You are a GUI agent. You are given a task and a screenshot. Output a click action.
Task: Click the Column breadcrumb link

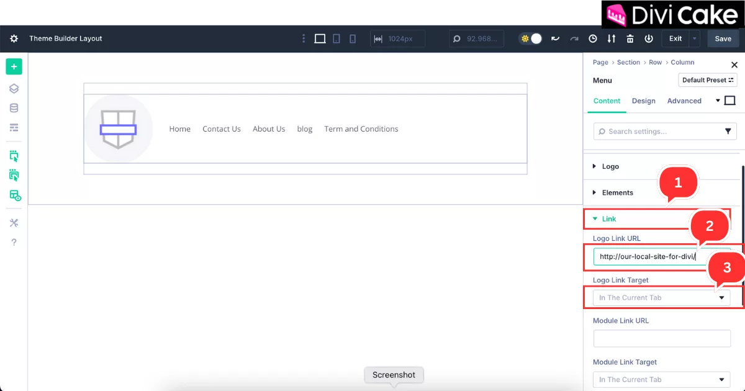point(682,62)
